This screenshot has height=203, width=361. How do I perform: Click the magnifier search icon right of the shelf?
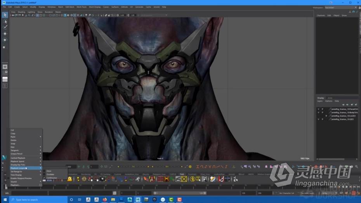click(x=356, y=167)
